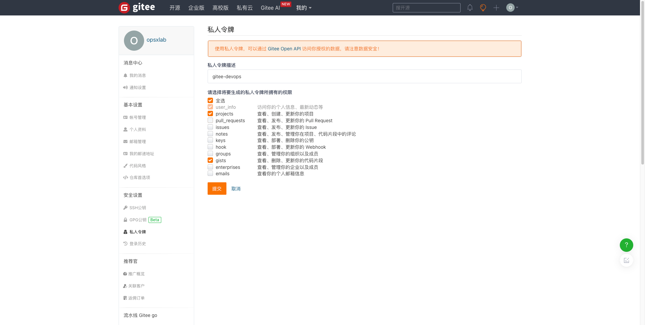
Task: Click the feedback edit icon button
Action: [627, 260]
